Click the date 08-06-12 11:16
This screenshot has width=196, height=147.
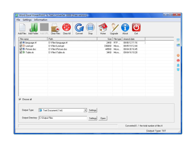point(130,43)
